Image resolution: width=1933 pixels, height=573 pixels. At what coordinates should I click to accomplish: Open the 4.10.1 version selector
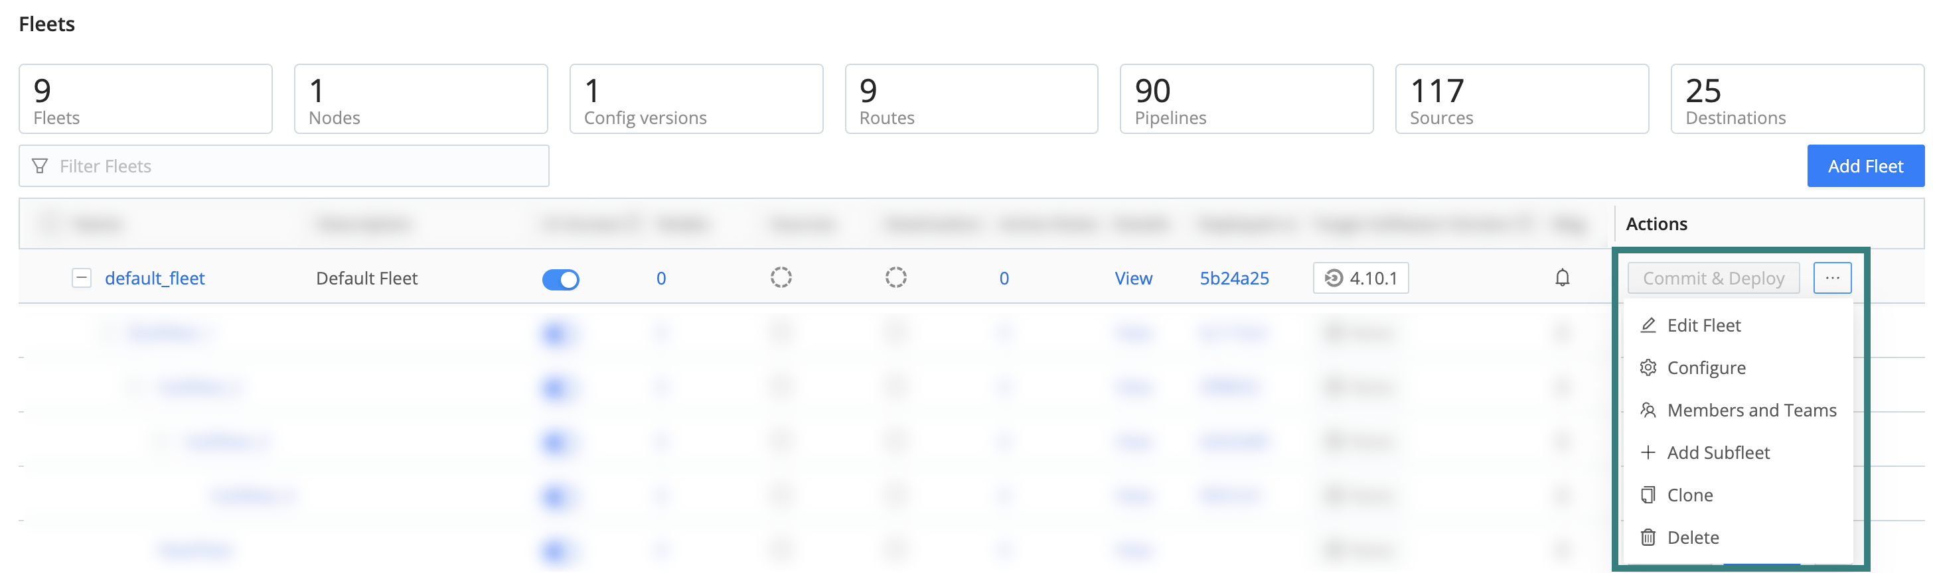tap(1360, 279)
